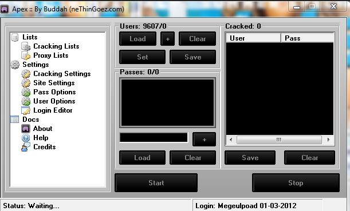The width and height of the screenshot is (350, 211).
Task: Open Pass Options entry
Action: [x=54, y=92]
